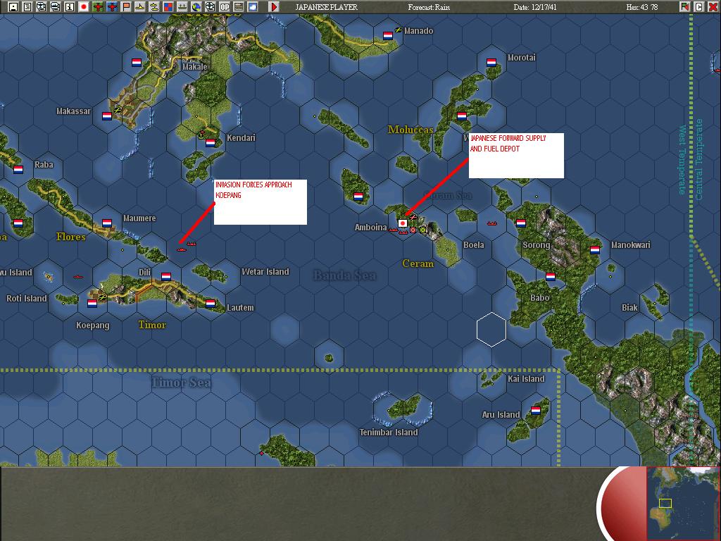Viewport: 721px width, 541px height.
Task: Click the red land unit marker at Amboina
Action: [413, 230]
